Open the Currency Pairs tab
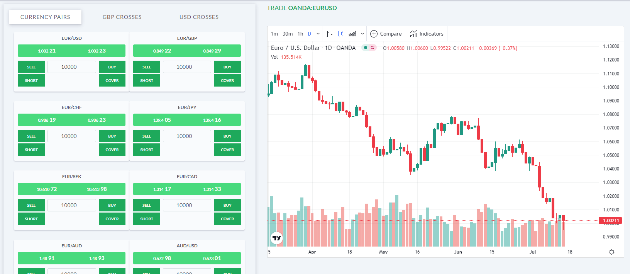The width and height of the screenshot is (630, 274). click(45, 17)
